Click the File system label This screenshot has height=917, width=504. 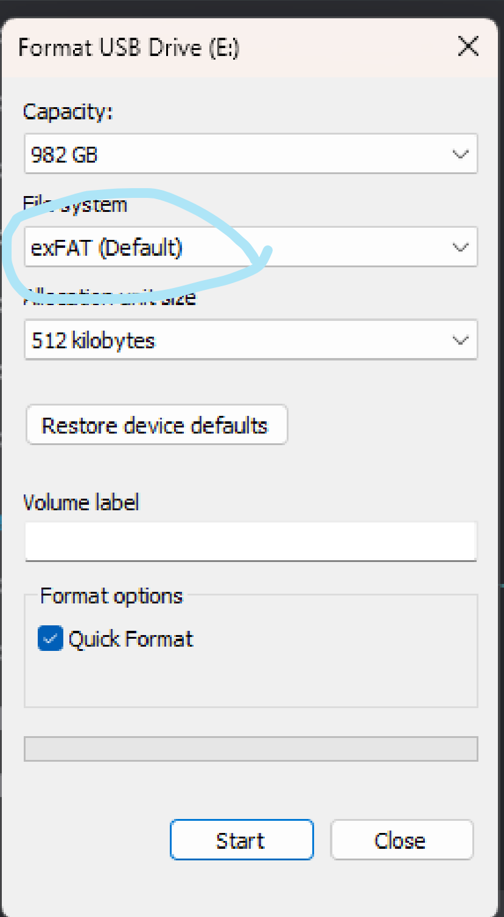click(x=75, y=205)
